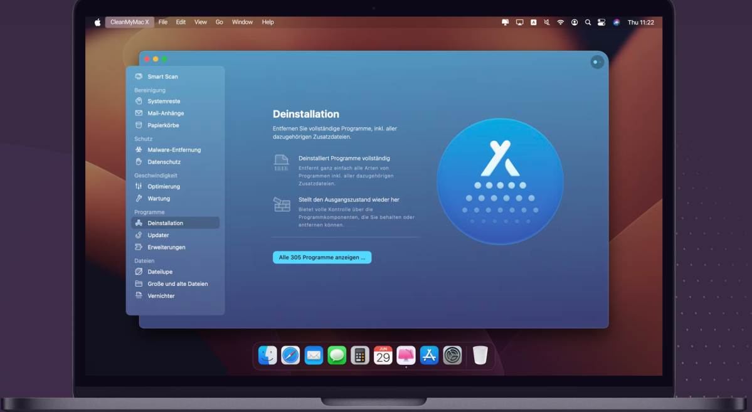Open the CleanMyMac X menu

(129, 22)
